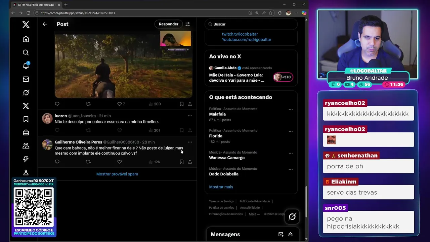Image resolution: width=430 pixels, height=242 pixels.
Task: Click the Responder button
Action: (x=169, y=24)
